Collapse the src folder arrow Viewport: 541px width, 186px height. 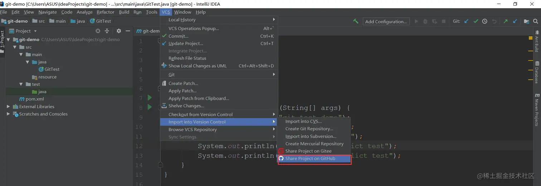pyautogui.click(x=15, y=47)
